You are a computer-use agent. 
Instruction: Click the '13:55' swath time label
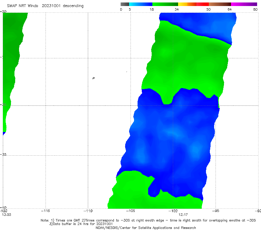tap(6, 215)
